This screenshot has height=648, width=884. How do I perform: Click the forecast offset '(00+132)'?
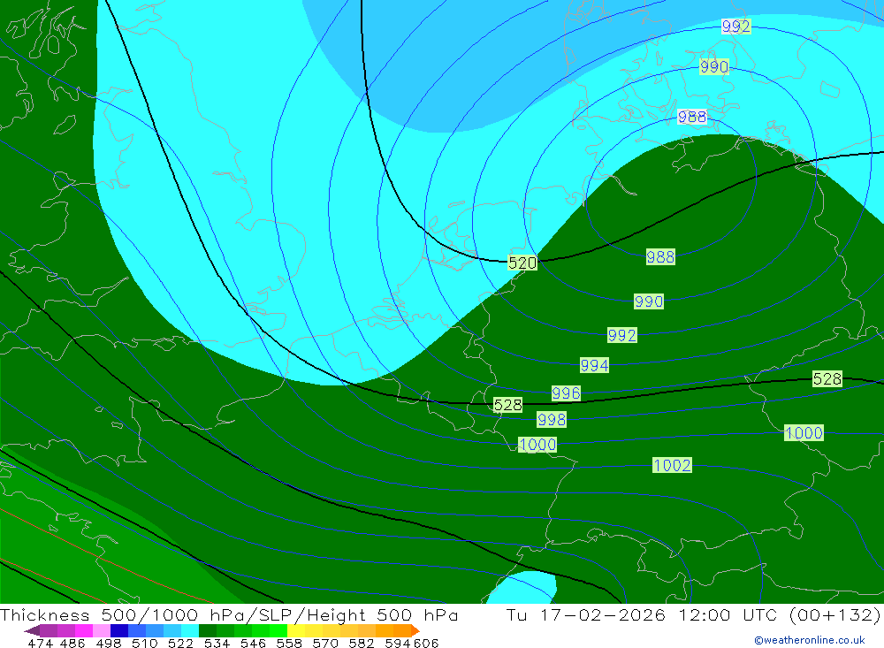point(834,614)
